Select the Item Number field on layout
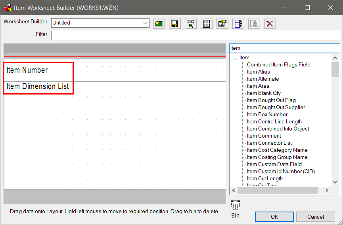Screen dimensions: 343x225 (x=27, y=70)
